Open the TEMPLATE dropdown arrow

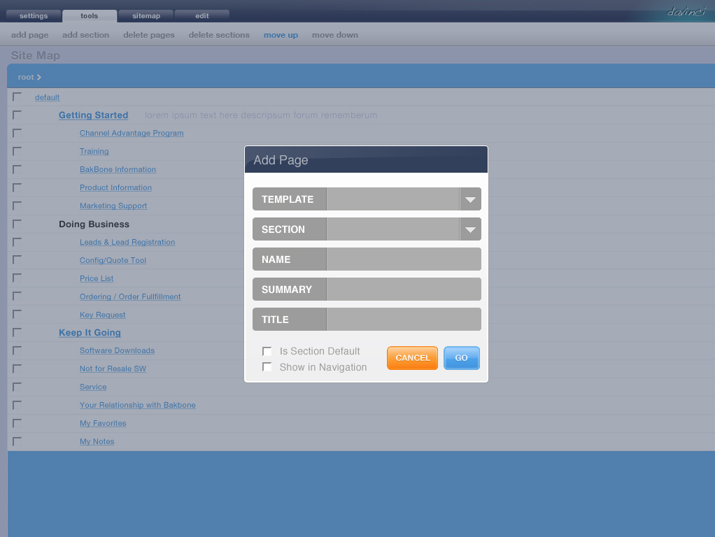pyautogui.click(x=470, y=199)
